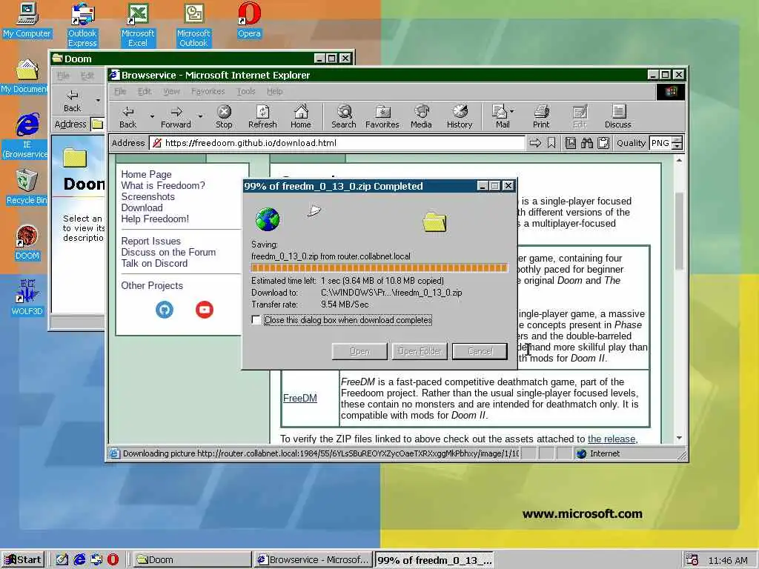
Task: Click the Start button on the taskbar
Action: point(23,560)
